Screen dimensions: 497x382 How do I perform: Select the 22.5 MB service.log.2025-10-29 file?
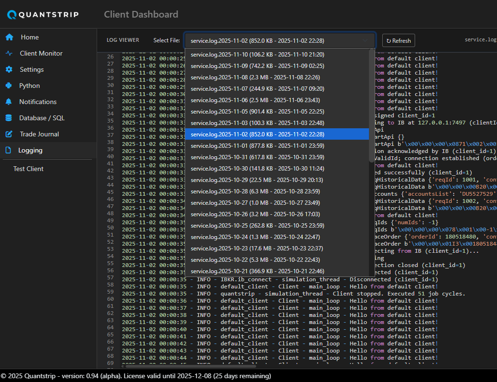click(x=277, y=180)
